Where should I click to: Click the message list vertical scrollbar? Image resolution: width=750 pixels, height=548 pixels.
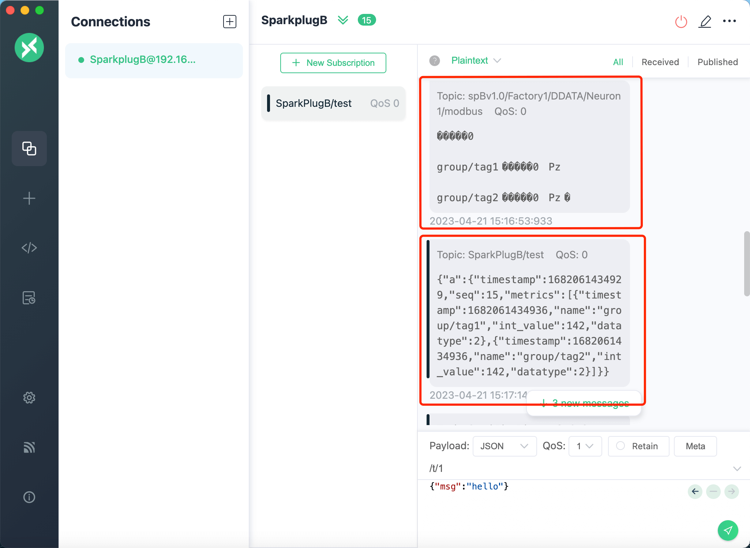(x=747, y=263)
